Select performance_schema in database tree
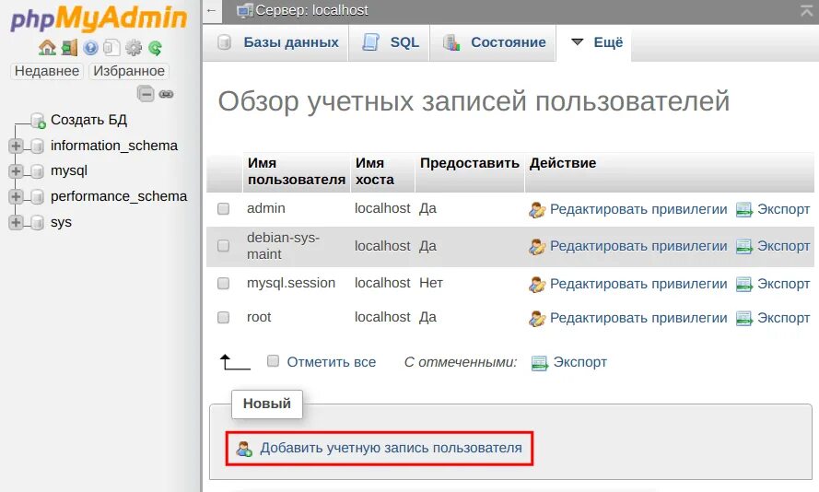 tap(119, 196)
